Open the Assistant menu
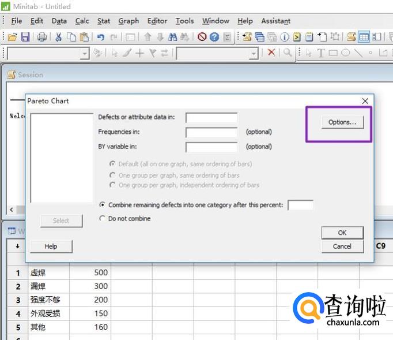 tap(275, 21)
